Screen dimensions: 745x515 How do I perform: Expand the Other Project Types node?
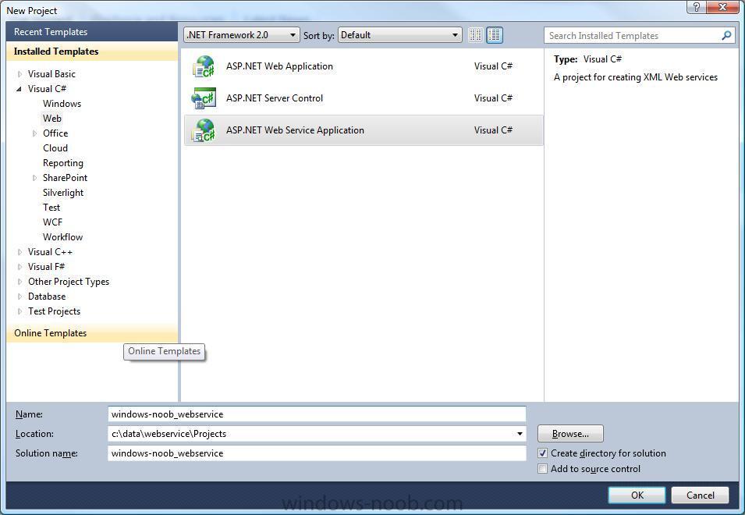[20, 282]
